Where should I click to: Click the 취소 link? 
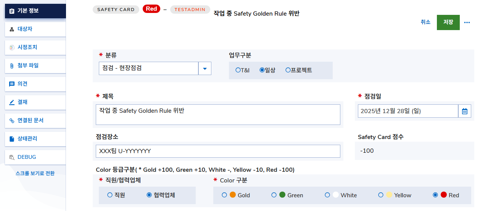tap(425, 22)
